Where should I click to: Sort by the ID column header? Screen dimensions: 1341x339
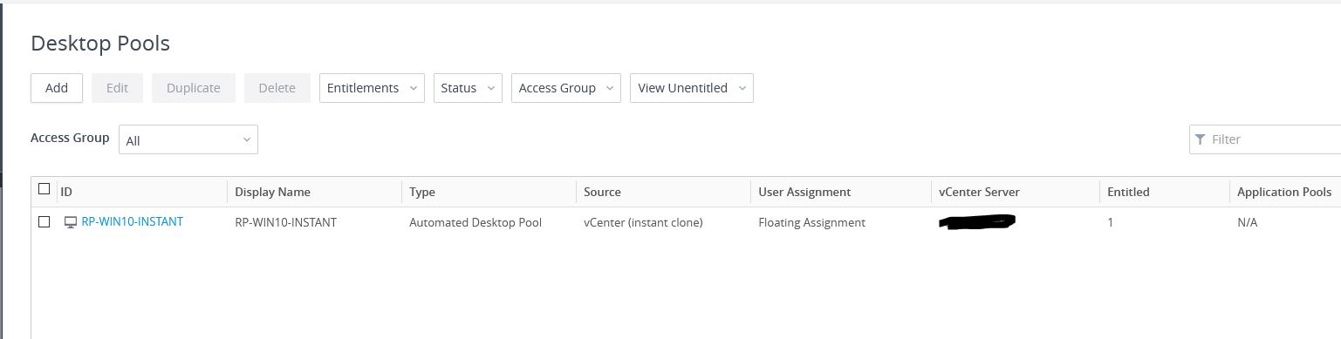tap(66, 192)
